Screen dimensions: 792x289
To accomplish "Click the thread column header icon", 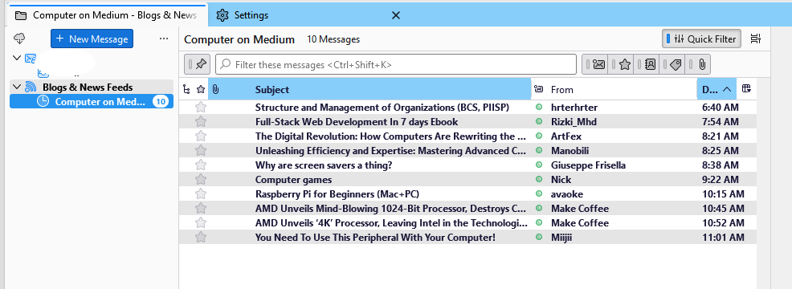I will [186, 89].
